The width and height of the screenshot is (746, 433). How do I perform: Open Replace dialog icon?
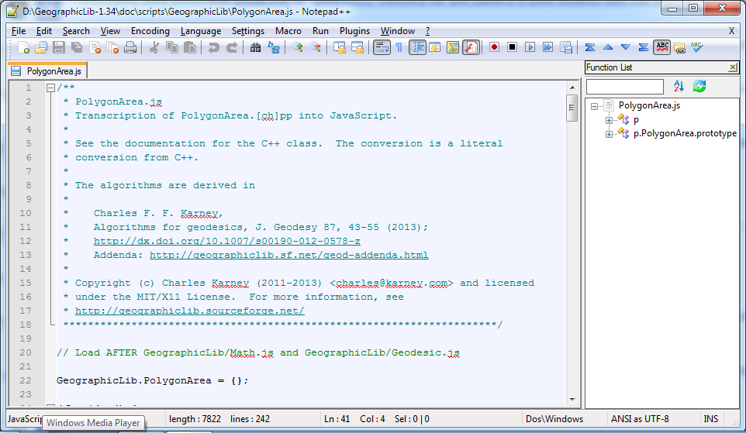(274, 47)
